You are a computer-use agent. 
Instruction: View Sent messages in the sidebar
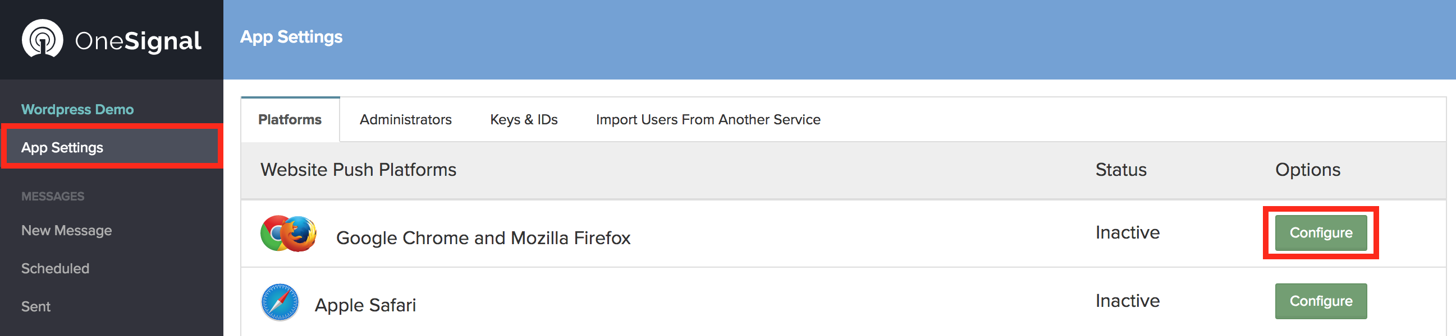(36, 306)
